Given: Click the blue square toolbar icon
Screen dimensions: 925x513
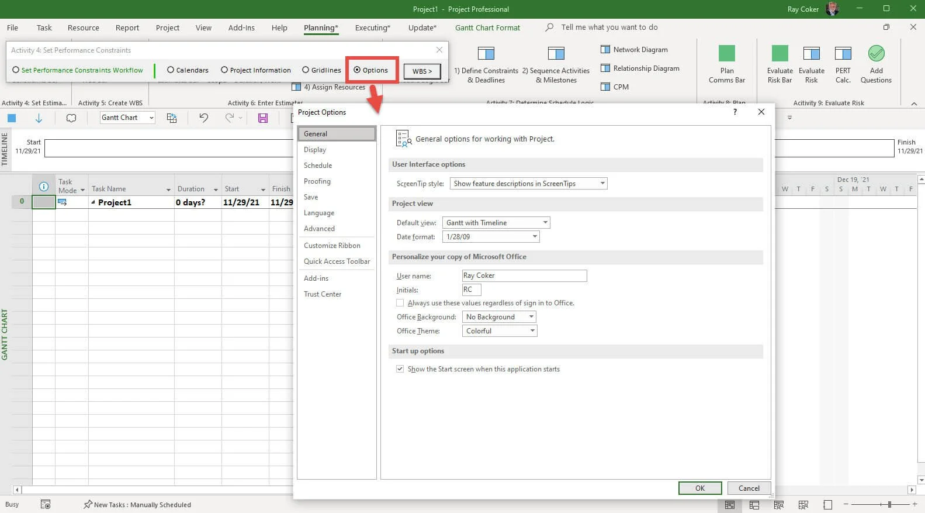Looking at the screenshot, I should click(x=12, y=118).
